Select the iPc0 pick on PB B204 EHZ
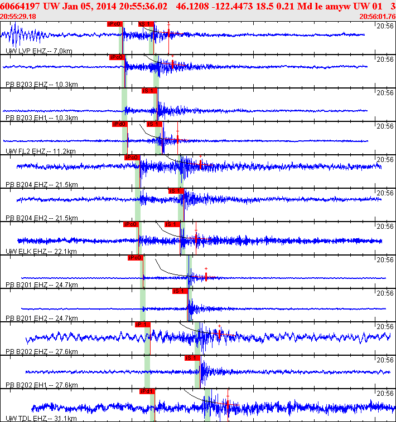The width and height of the screenshot is (396, 422). 132,158
